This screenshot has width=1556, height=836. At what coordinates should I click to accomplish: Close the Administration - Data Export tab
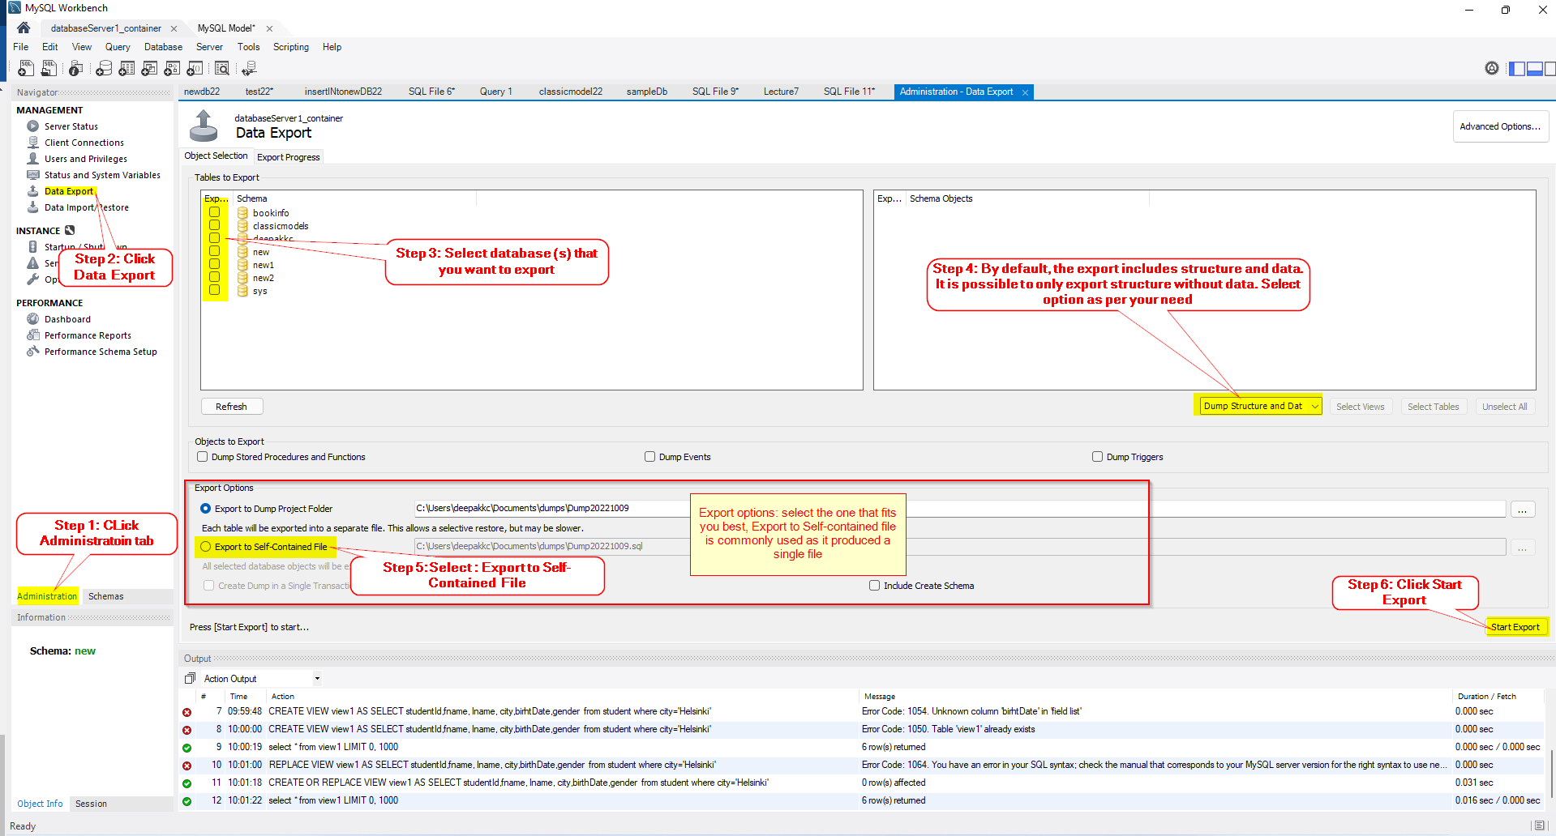[x=1025, y=92]
